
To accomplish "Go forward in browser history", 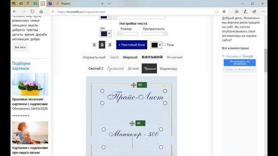I will click(23, 12).
